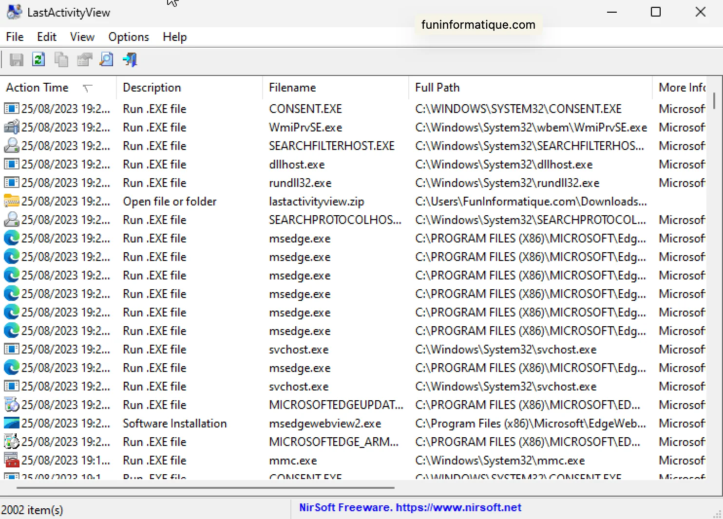Click the Save report icon in the toolbar

tap(16, 59)
